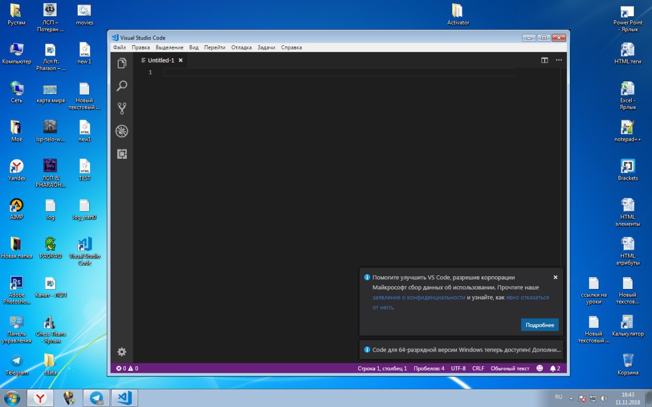652x407 pixels.
Task: Select the Сеть network desktop icon
Action: click(x=16, y=92)
